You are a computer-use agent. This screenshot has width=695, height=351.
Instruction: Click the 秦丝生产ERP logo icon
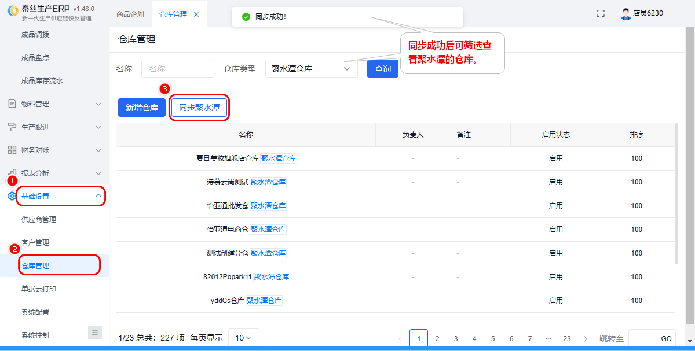12,13
